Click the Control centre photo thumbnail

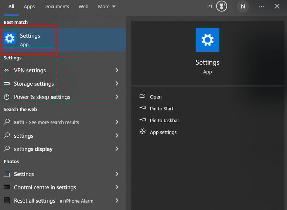[x=7, y=187]
